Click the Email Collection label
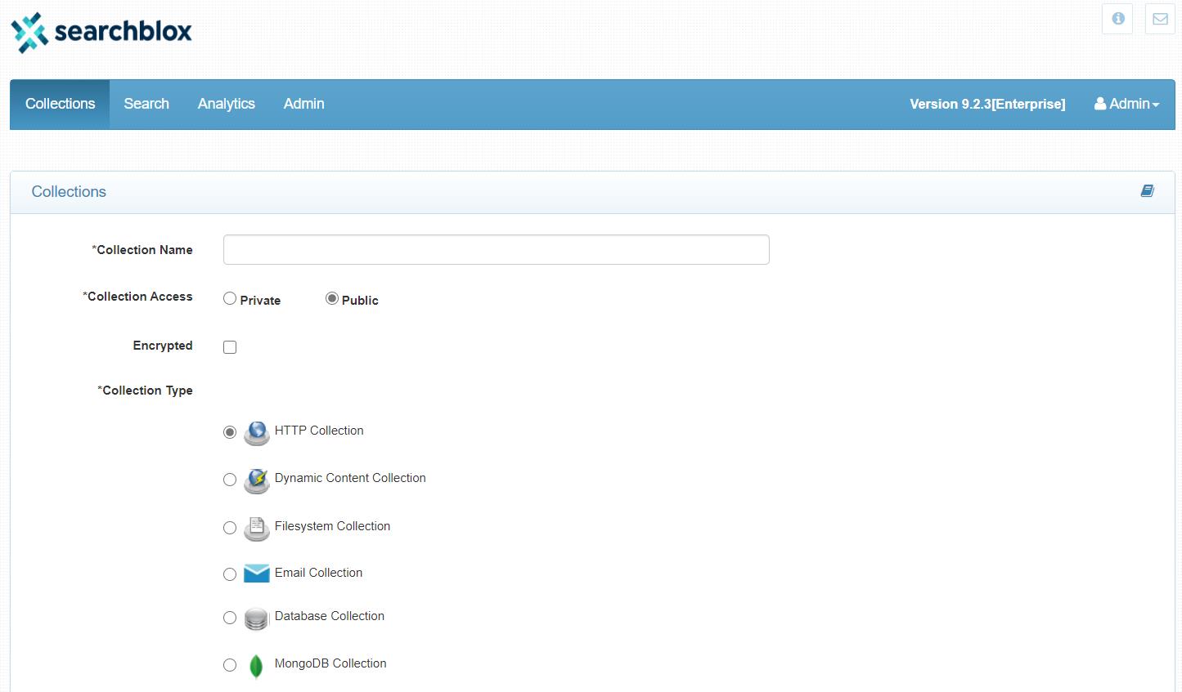The height and width of the screenshot is (692, 1182). pos(318,573)
